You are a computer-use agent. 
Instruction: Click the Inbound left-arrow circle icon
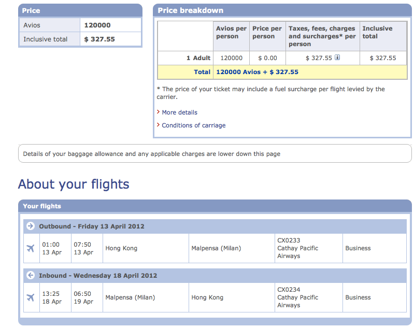(x=31, y=275)
